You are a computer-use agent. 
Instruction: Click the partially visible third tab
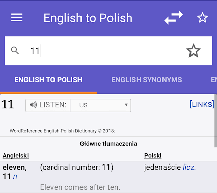click(x=214, y=80)
